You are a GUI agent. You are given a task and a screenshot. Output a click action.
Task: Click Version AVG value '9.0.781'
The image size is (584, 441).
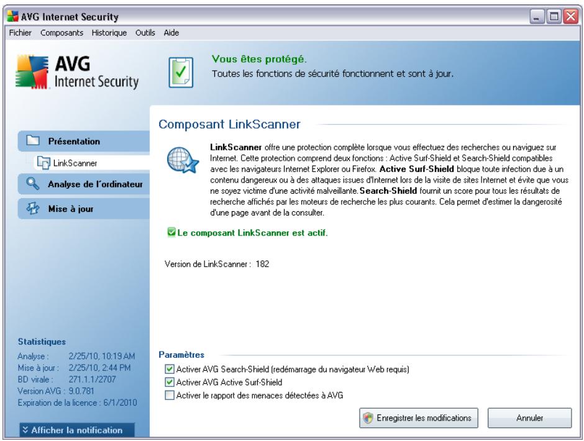click(x=81, y=391)
